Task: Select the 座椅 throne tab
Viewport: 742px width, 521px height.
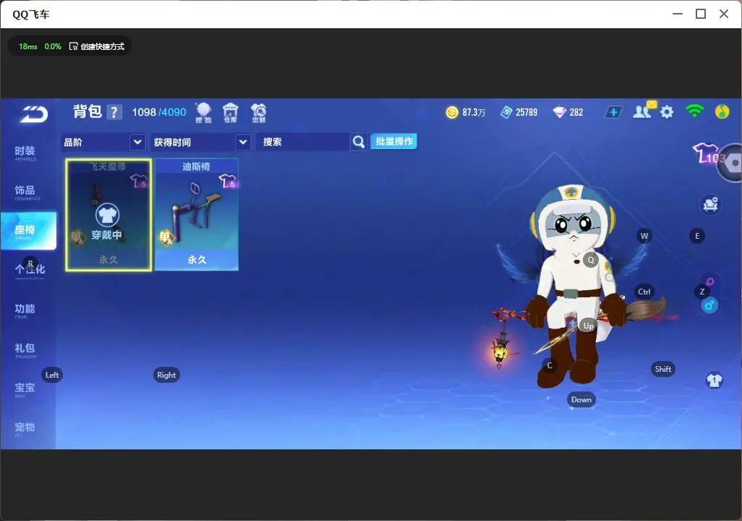Action: [28, 231]
